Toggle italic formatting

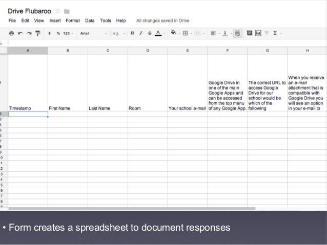(x=141, y=33)
